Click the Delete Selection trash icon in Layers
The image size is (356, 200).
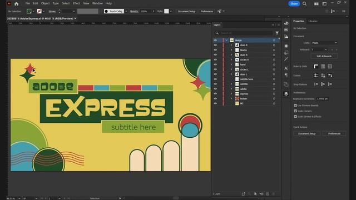click(x=274, y=194)
